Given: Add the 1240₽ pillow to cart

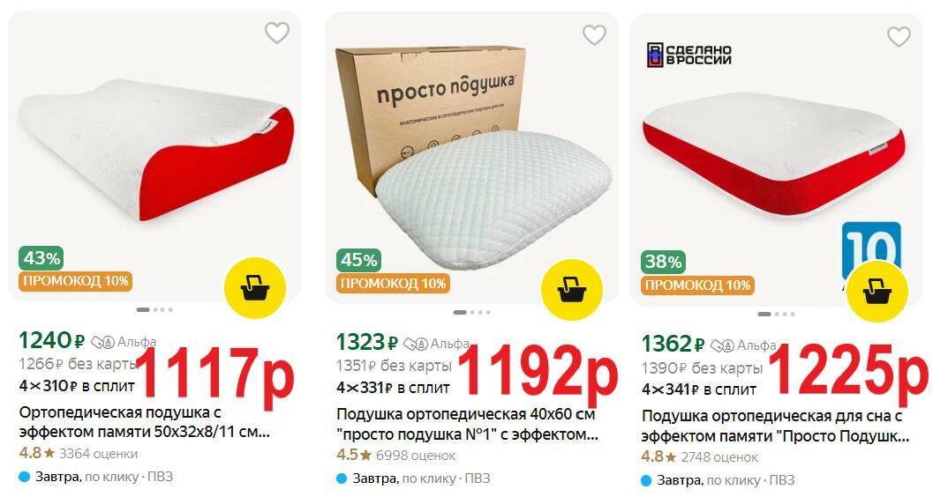Looking at the screenshot, I should (x=255, y=288).
